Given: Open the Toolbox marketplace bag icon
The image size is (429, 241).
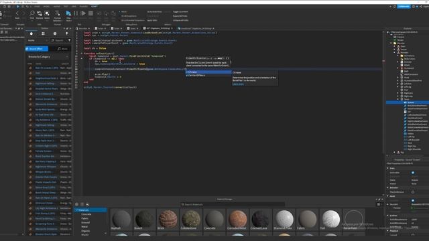Looking at the screenshot, I should (x=32, y=33).
